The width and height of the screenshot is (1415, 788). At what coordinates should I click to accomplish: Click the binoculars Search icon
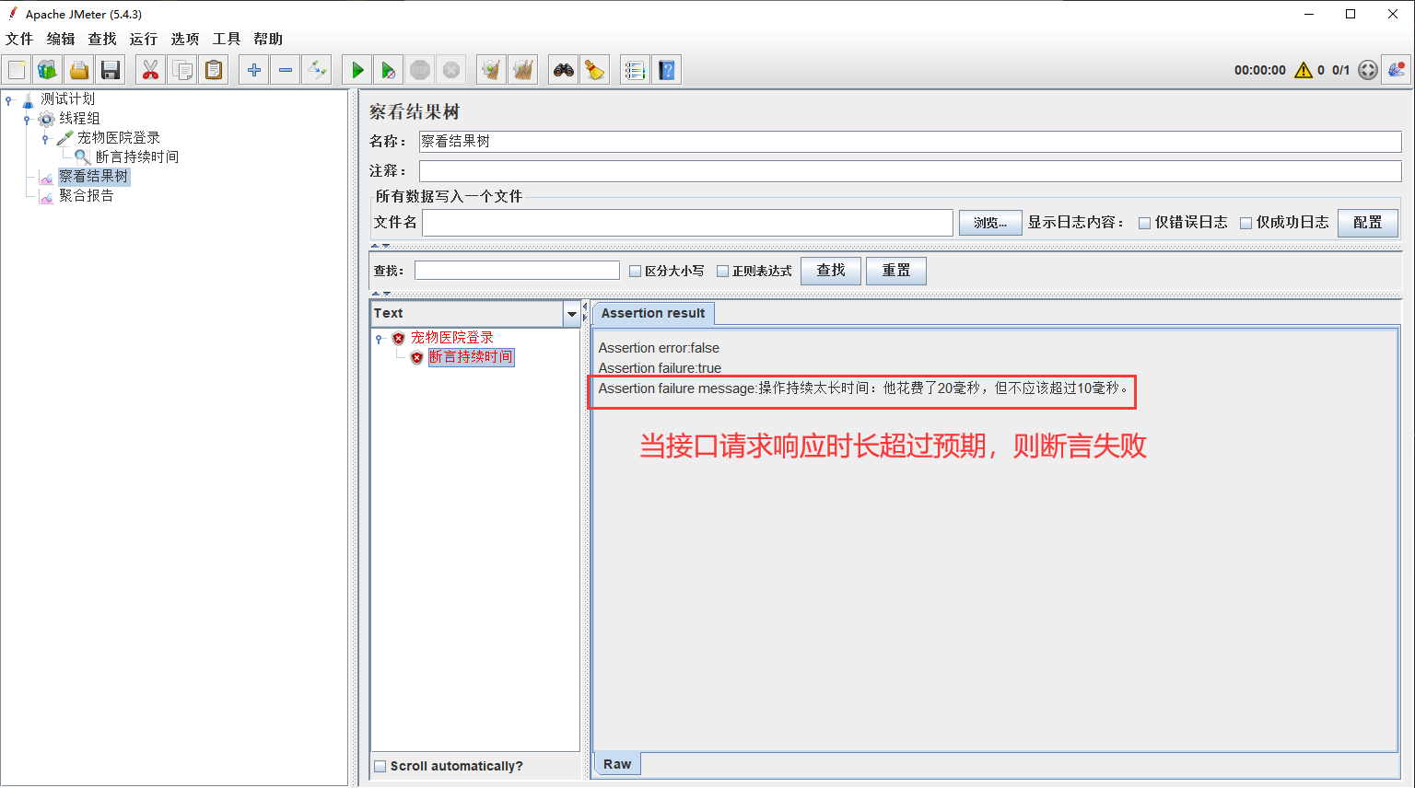pyautogui.click(x=564, y=70)
